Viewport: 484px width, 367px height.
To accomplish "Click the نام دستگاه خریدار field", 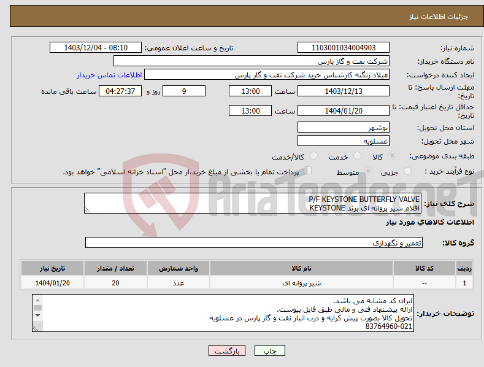I will click(252, 61).
